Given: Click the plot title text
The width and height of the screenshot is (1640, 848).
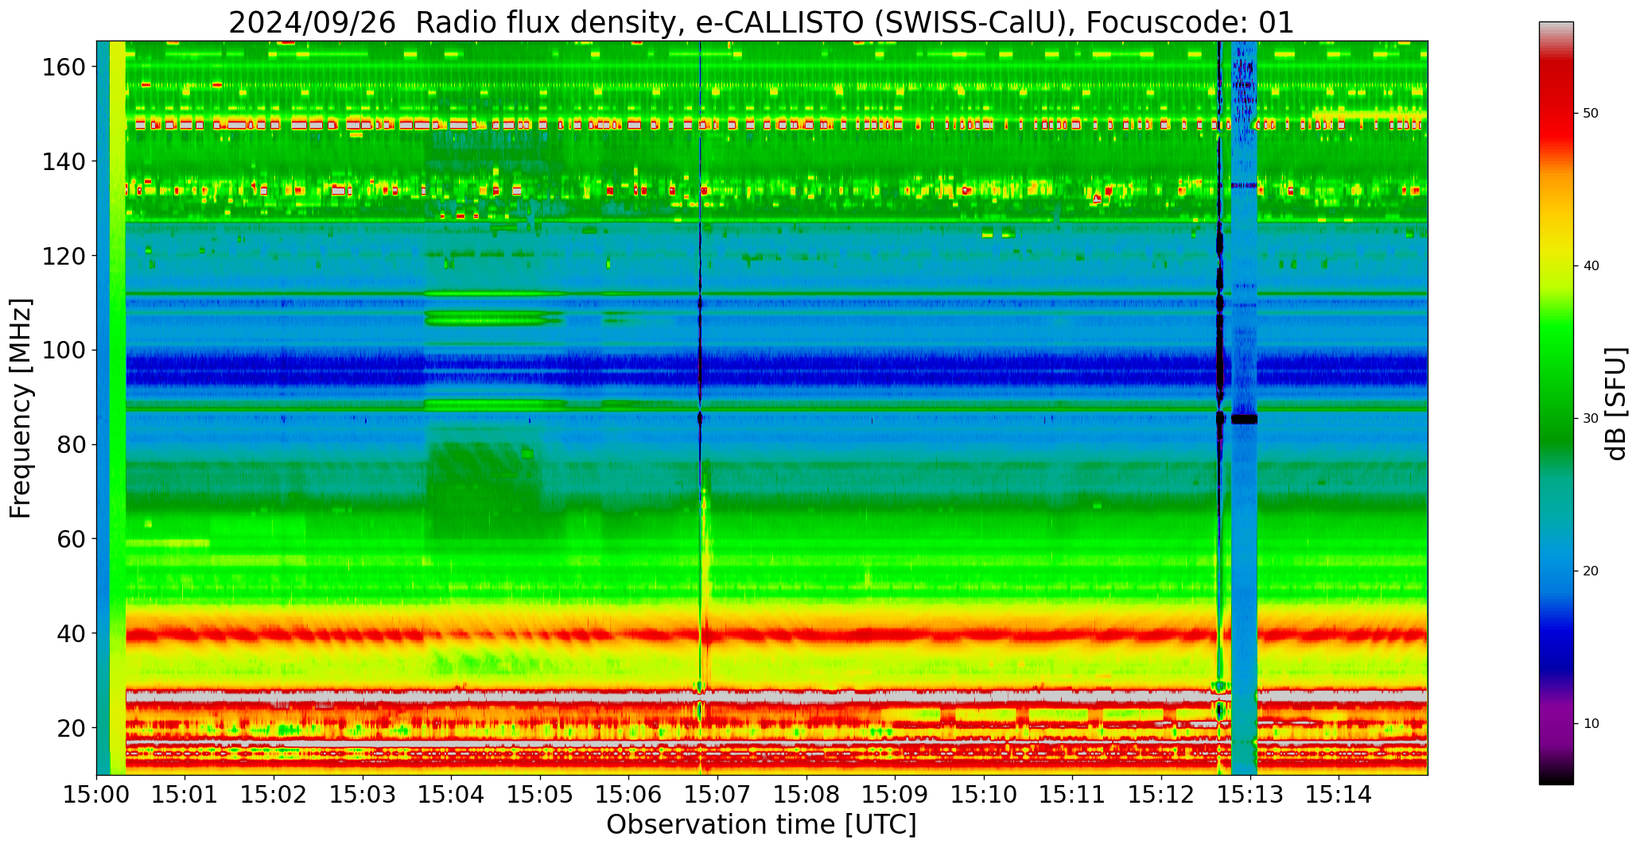Looking at the screenshot, I should (x=761, y=22).
